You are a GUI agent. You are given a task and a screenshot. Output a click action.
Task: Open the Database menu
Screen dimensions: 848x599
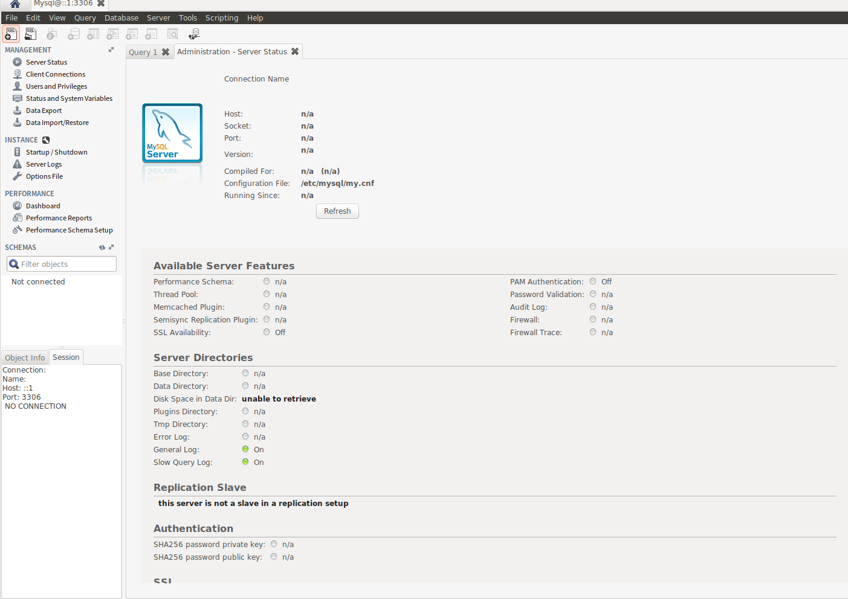(121, 18)
